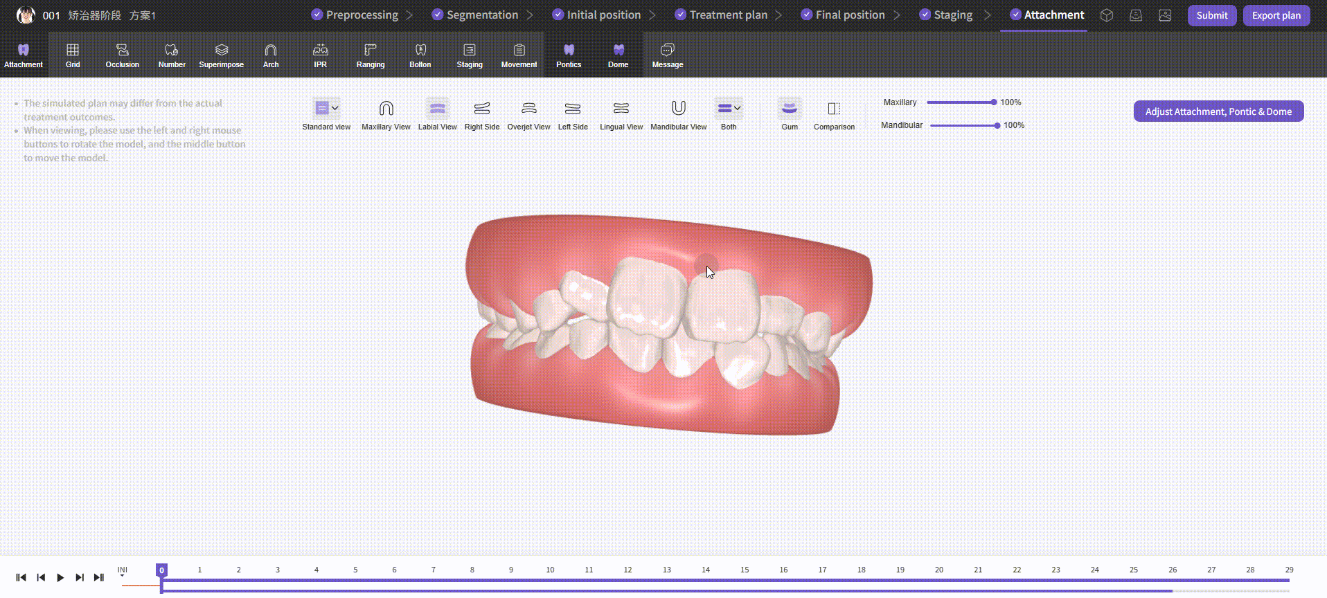Image resolution: width=1327 pixels, height=598 pixels.
Task: Switch to Right Side view
Action: 482,114
